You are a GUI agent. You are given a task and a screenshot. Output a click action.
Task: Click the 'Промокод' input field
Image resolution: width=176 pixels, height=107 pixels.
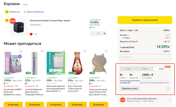[x=145, y=57]
